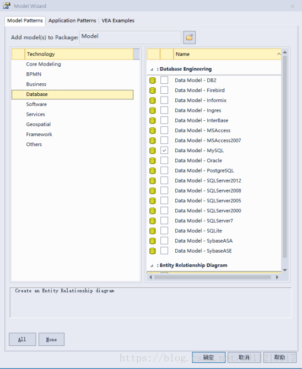Click the model list vertical scrollbar thumb

click(285, 157)
